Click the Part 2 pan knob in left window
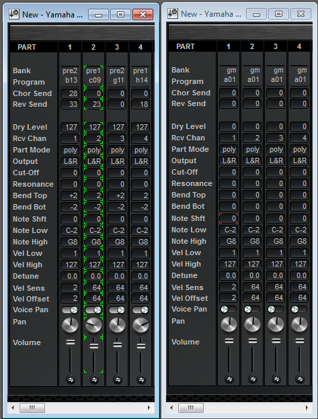Screen dimensions: 318x419 pos(93,325)
